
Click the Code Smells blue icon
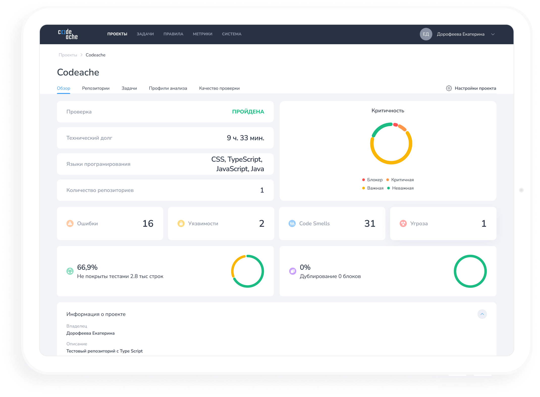tap(292, 224)
